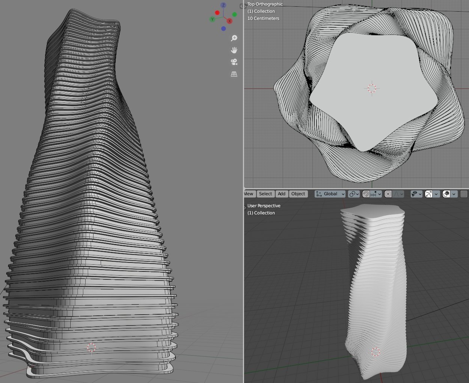Screen dimensions: 469x383
Task: Click the 3D cursor in the User Perspective view
Action: [x=376, y=352]
